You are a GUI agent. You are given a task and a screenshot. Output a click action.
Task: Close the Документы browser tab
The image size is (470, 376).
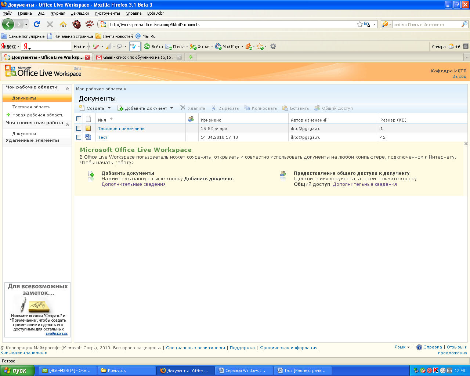(x=87, y=57)
